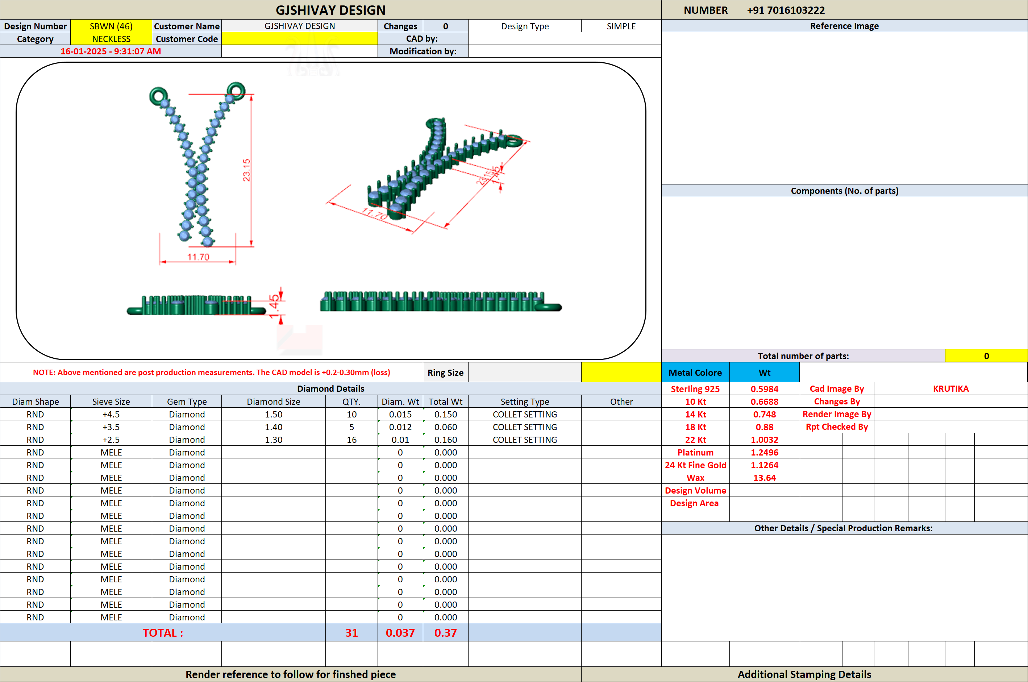Select the Sterling 925 weight 0.5984

[765, 388]
